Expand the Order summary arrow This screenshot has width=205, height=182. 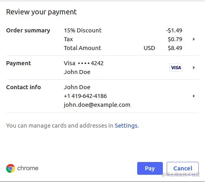[194, 39]
